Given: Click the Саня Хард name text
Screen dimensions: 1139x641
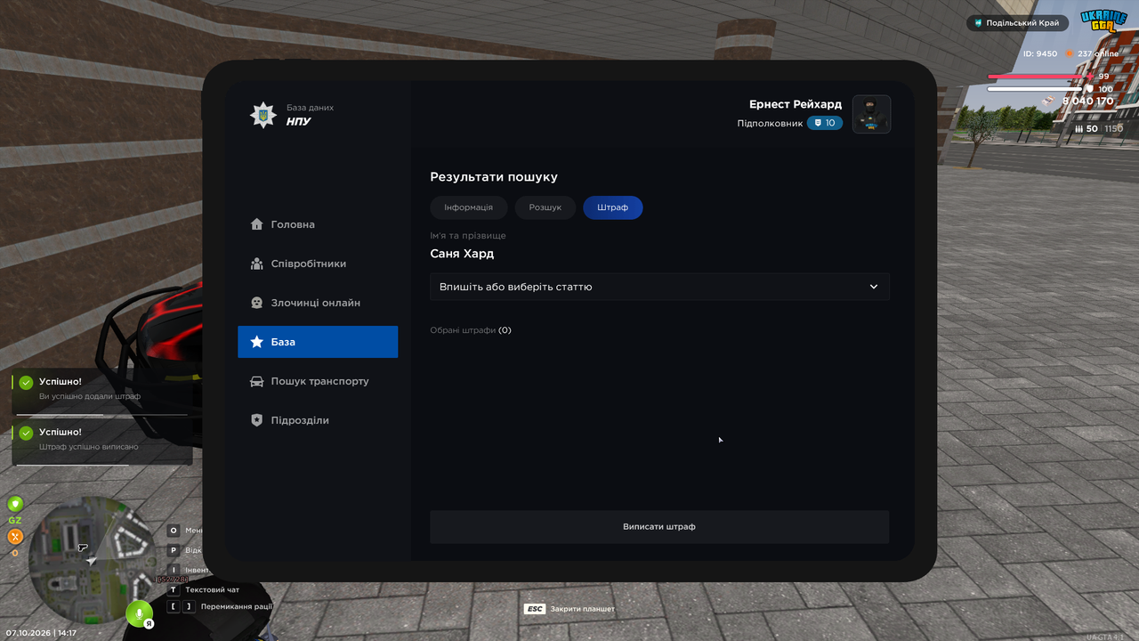Looking at the screenshot, I should pos(462,254).
